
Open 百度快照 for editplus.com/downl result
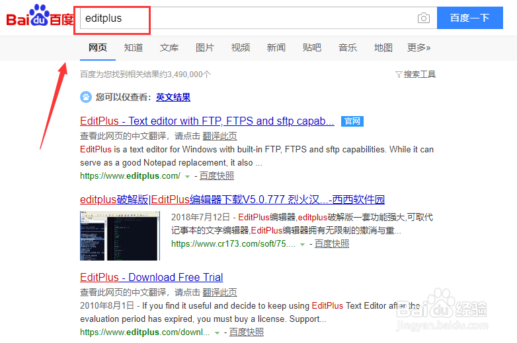point(247,332)
